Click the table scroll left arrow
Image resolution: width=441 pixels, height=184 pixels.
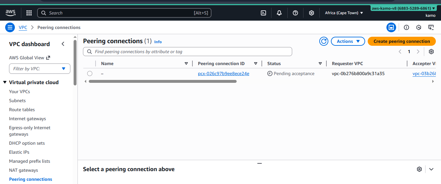86,82
